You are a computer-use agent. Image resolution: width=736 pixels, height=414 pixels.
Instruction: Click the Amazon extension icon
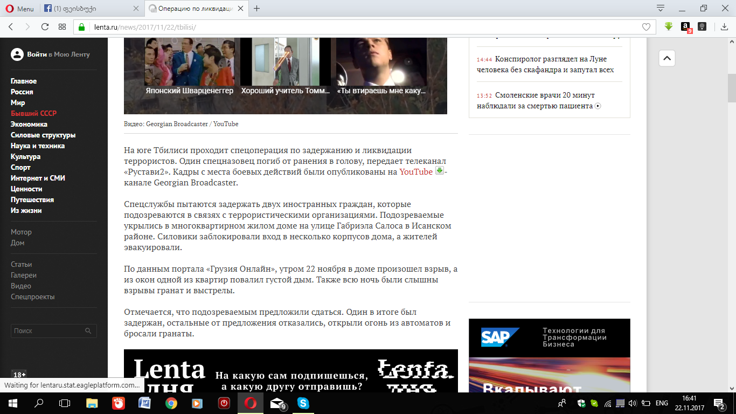(685, 27)
